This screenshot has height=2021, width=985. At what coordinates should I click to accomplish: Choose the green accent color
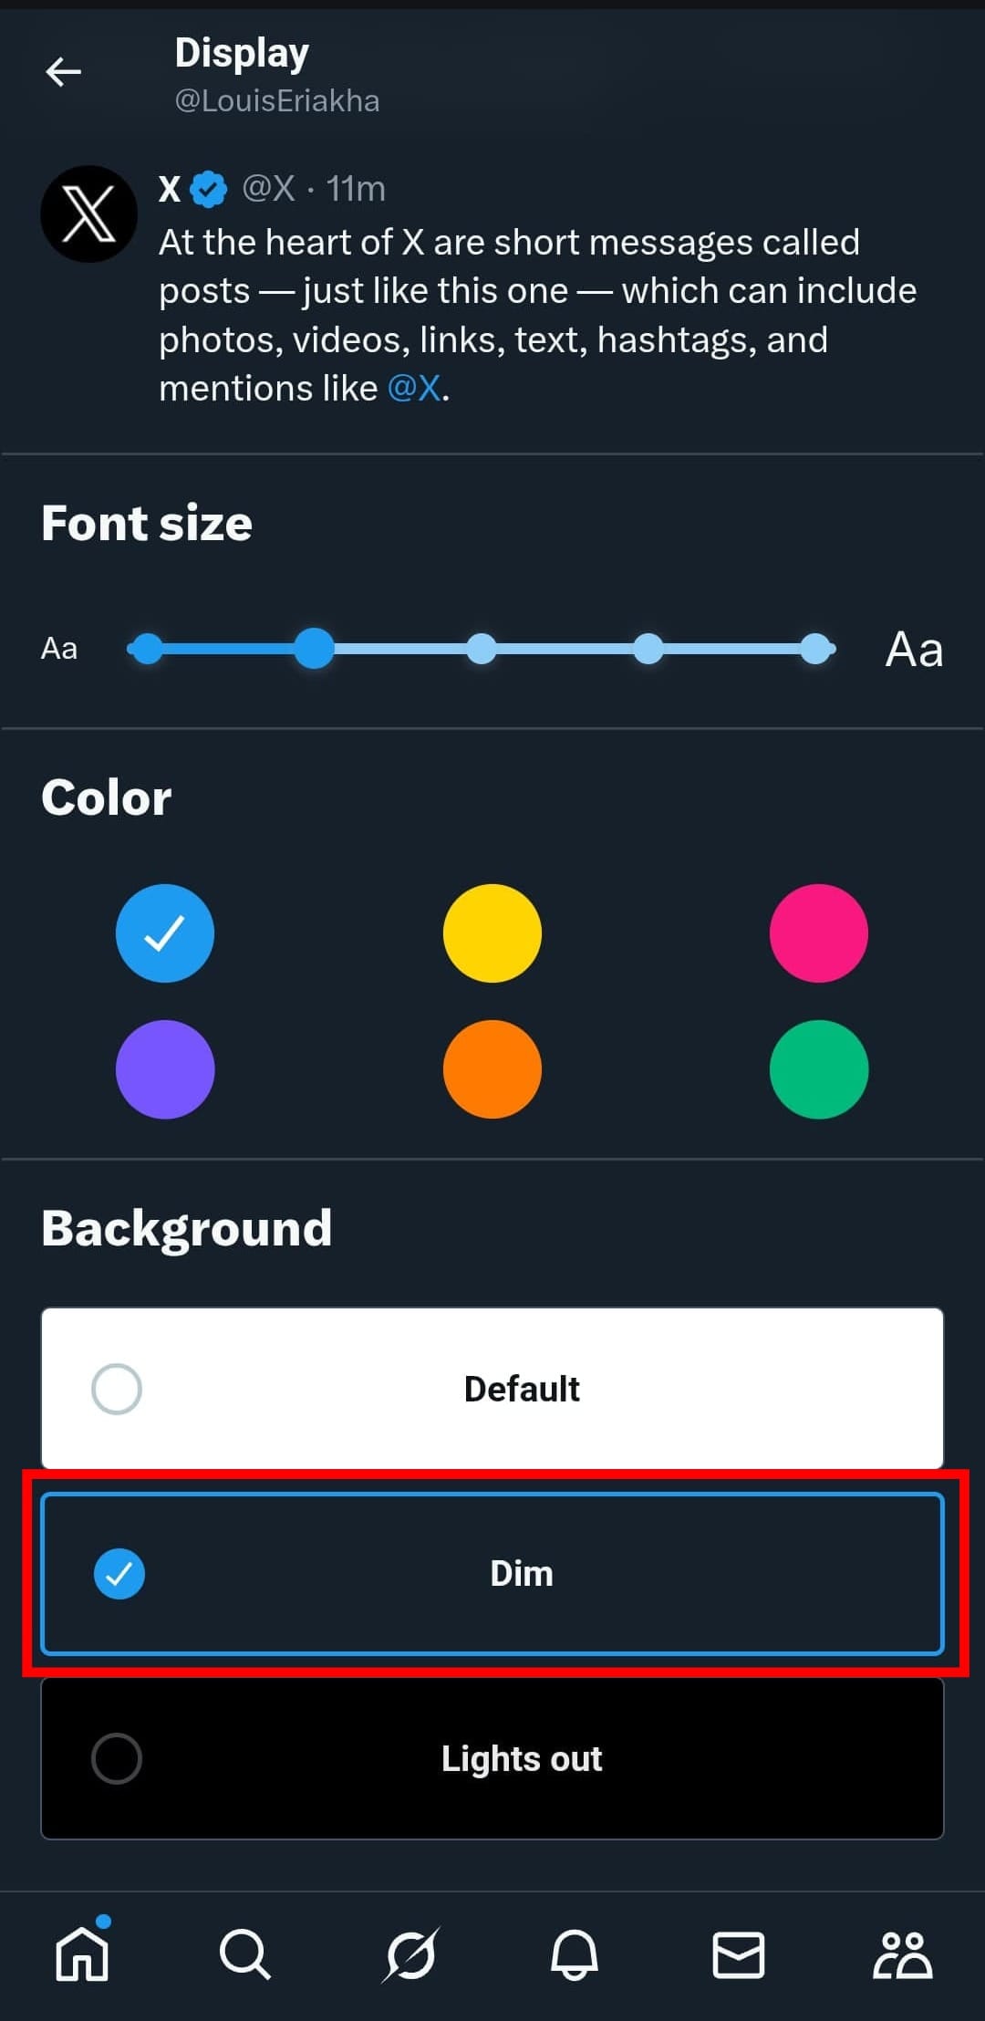click(818, 1068)
